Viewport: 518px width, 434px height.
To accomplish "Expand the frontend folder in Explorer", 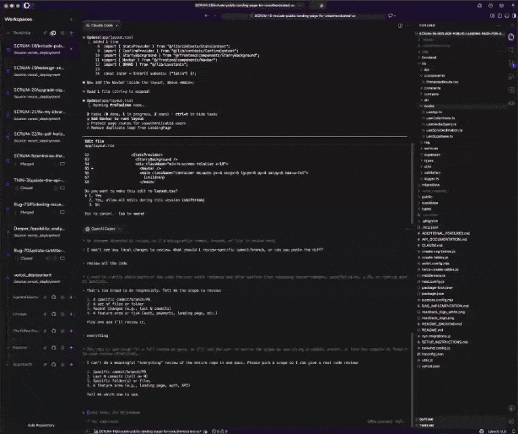I will [429, 58].
